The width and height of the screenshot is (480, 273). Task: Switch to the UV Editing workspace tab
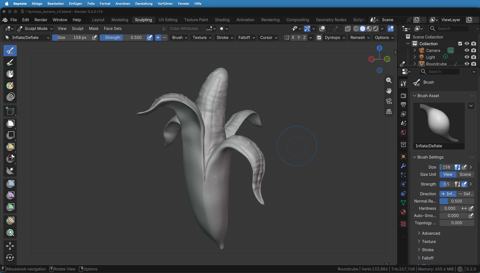[168, 20]
